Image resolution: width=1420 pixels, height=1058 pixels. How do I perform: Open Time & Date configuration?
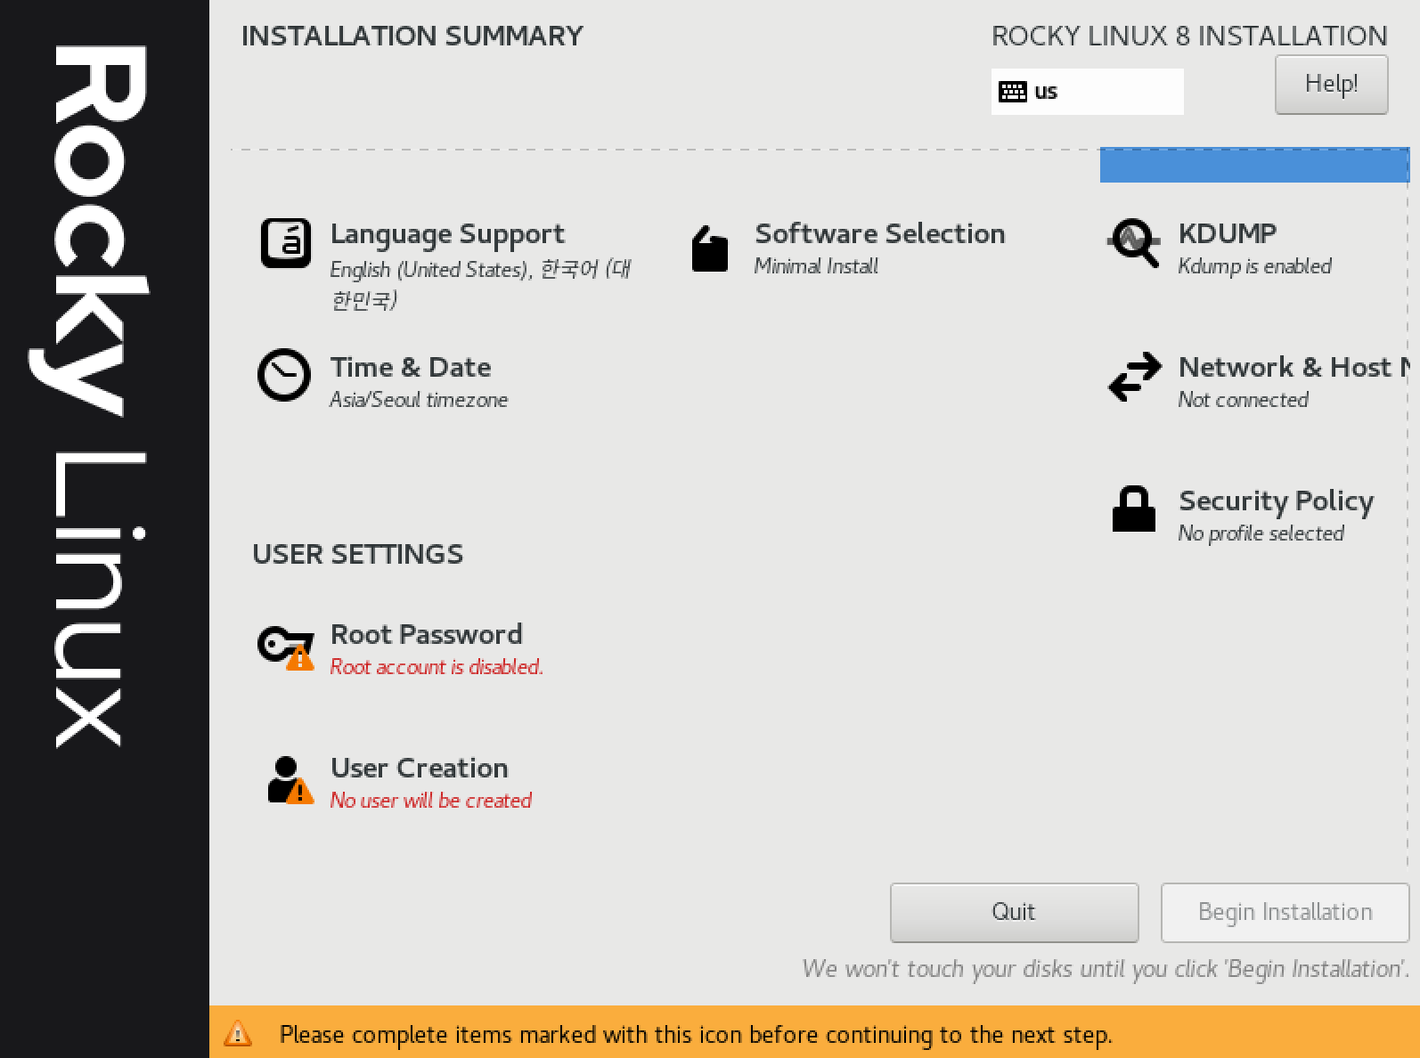(x=411, y=367)
